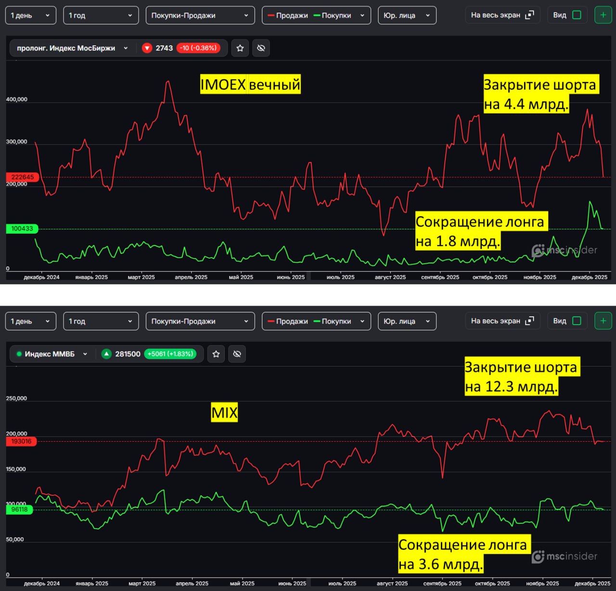This screenshot has height=591, width=616.
Task: Toggle the Вид checkbox in top toolbar
Action: [x=577, y=15]
